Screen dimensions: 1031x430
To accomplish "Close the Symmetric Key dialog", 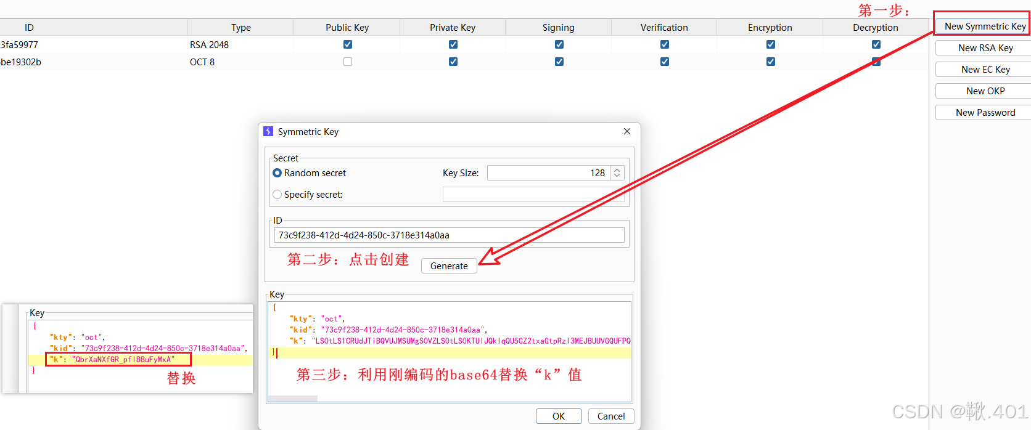I will (x=627, y=131).
